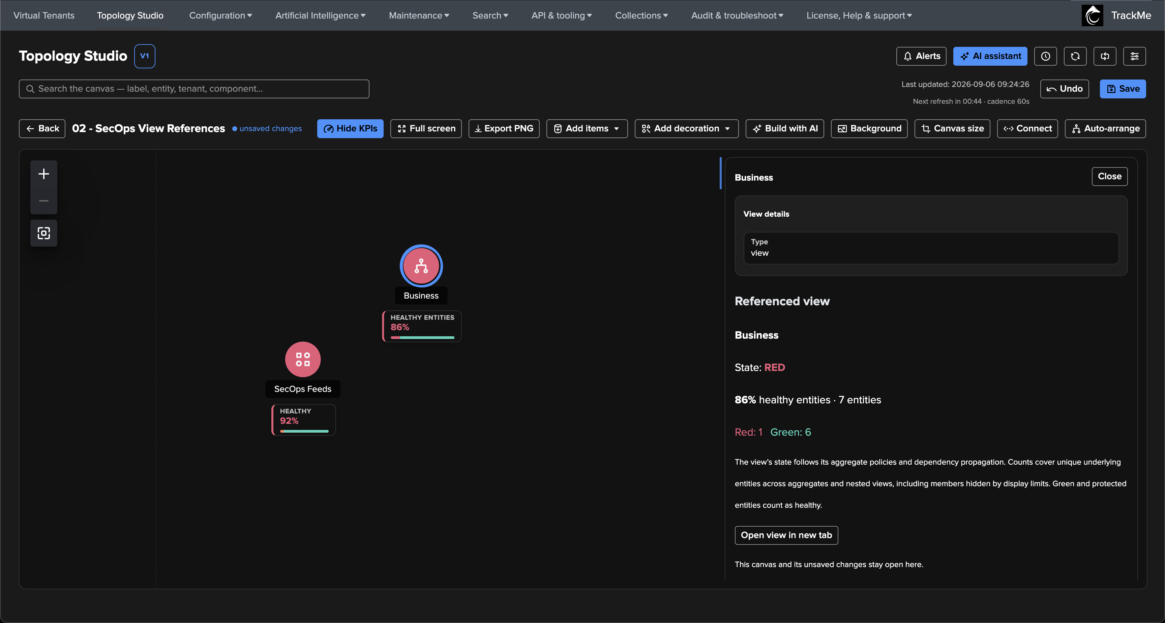This screenshot has width=1165, height=623.
Task: Open the Collections menu
Action: click(x=641, y=15)
